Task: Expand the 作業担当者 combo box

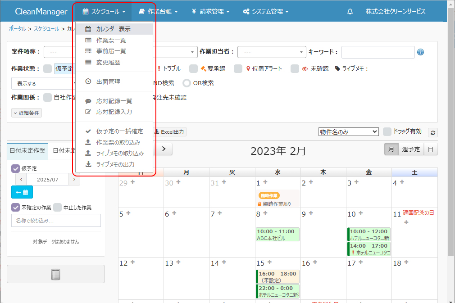Action: [x=272, y=52]
